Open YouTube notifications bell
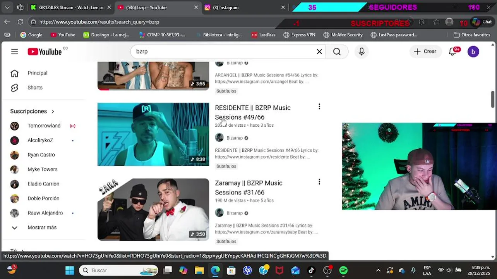 [x=452, y=52]
